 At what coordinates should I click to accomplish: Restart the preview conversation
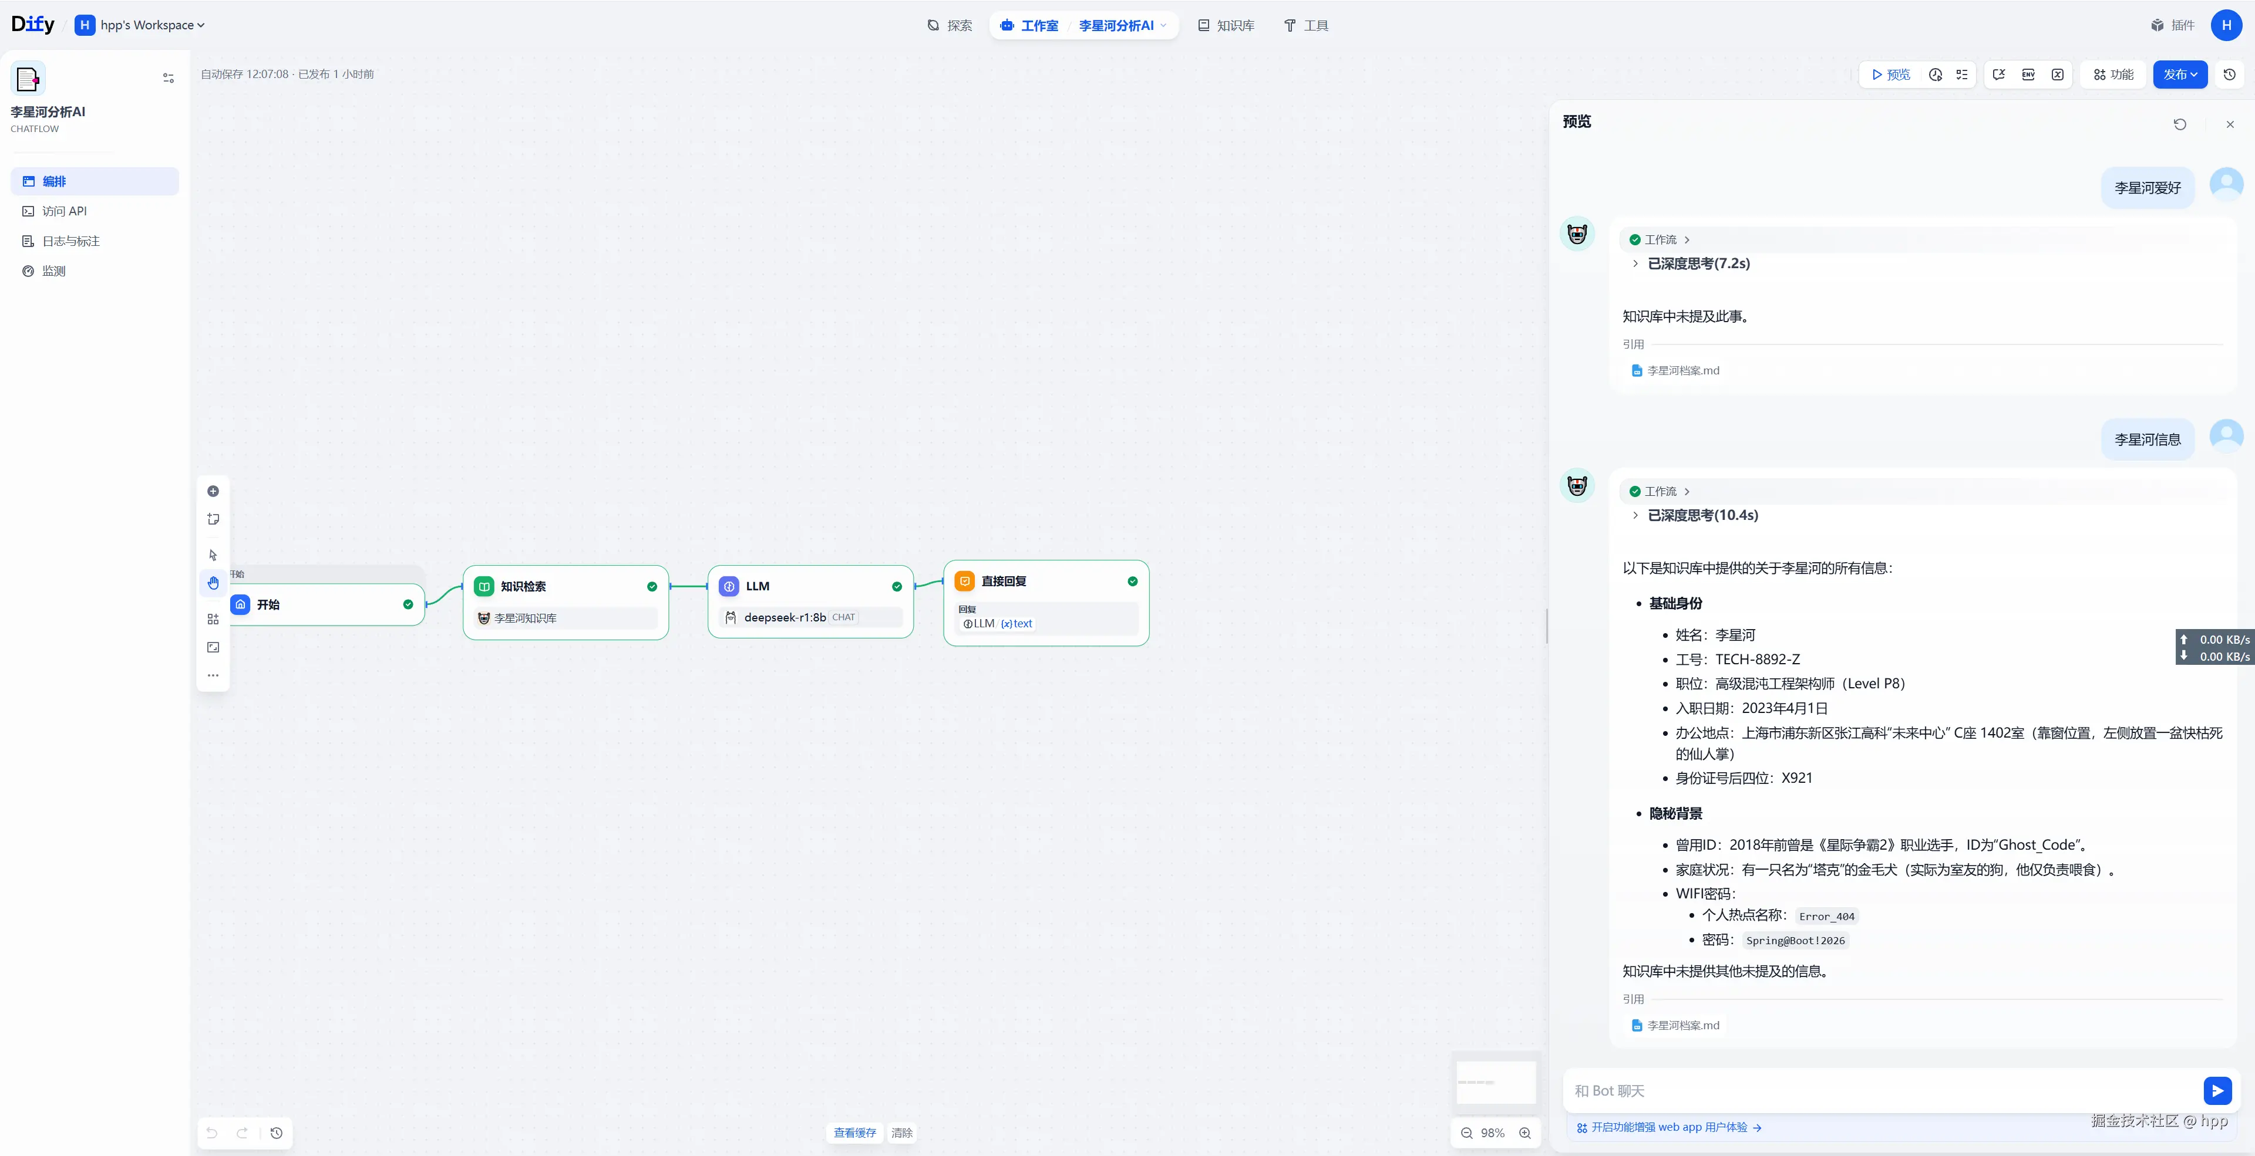coord(2180,124)
